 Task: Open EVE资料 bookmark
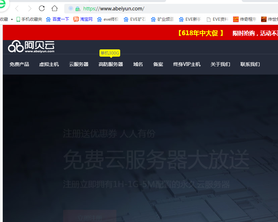tap(218, 19)
